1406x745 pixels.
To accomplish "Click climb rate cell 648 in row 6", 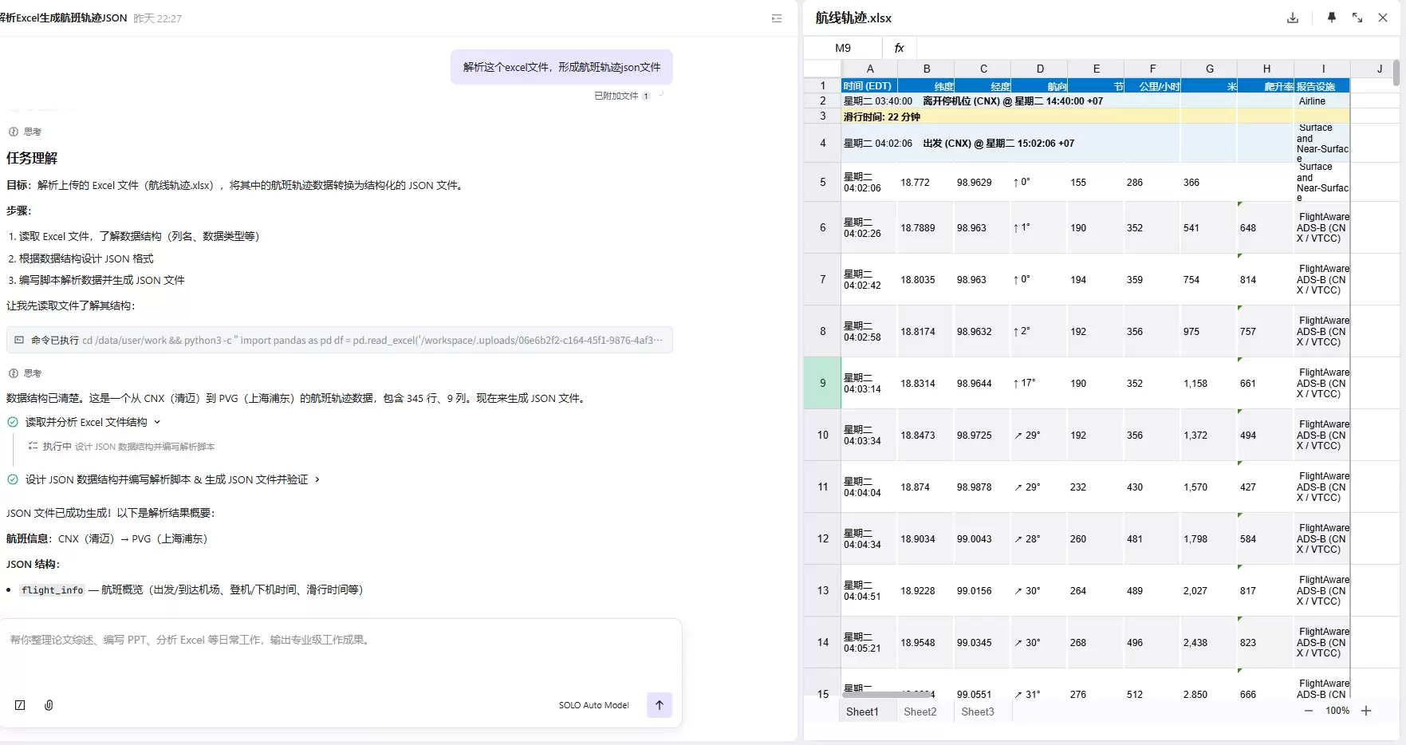I will [x=1266, y=228].
